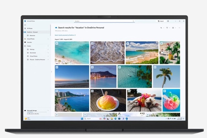
Task: Click the weather widget on the taskbar
Action: click(x=27, y=119)
